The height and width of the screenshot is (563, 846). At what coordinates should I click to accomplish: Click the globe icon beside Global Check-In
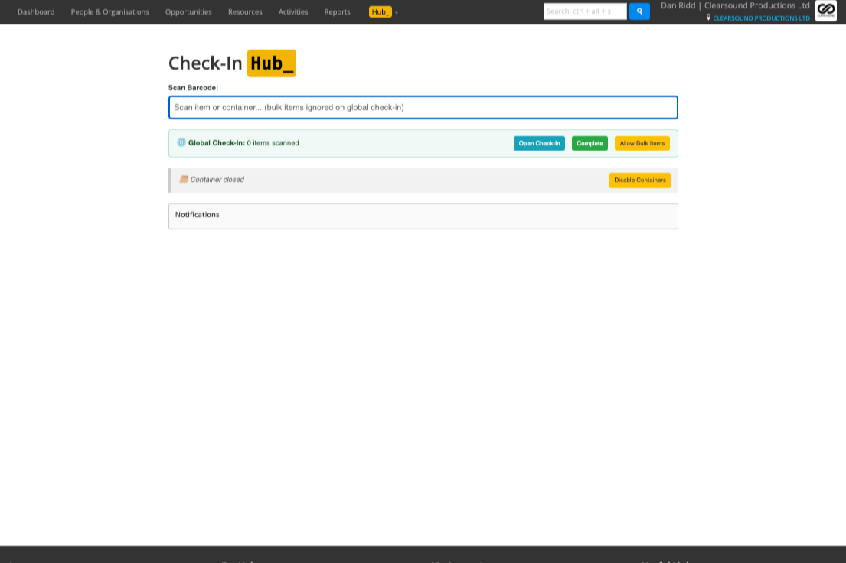pyautogui.click(x=182, y=142)
